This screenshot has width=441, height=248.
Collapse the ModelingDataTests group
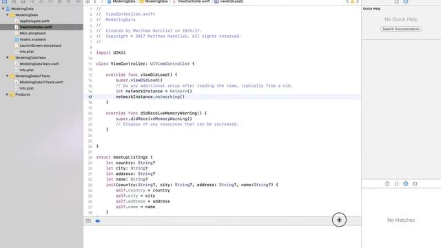(8, 58)
